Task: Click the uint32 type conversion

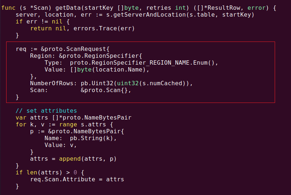Action: (128, 83)
